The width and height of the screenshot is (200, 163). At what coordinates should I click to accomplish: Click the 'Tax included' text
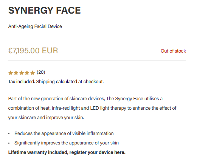click(x=22, y=82)
